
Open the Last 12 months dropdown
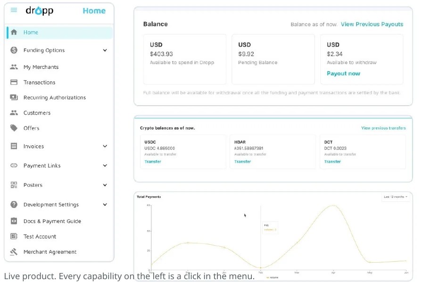coord(396,197)
